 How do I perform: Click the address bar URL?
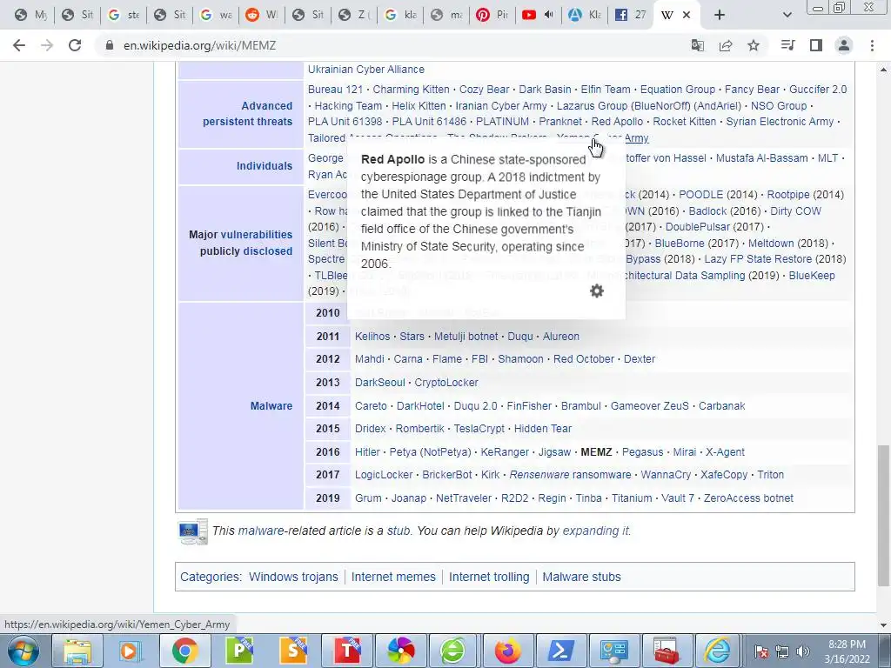point(199,45)
